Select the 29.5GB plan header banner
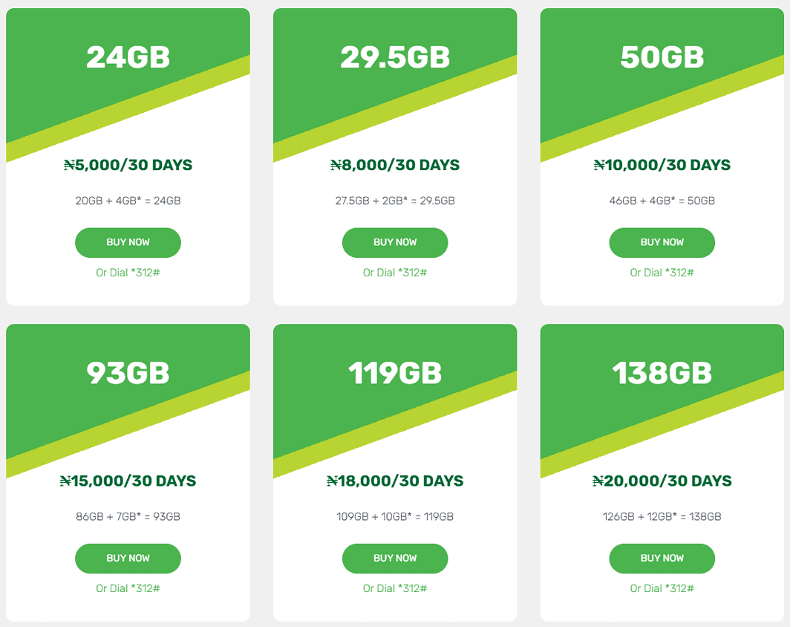 [x=394, y=56]
